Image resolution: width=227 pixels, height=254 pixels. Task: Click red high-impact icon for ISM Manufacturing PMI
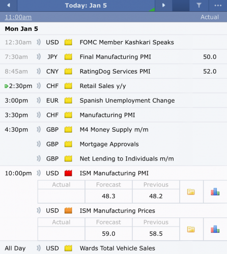[x=68, y=173]
